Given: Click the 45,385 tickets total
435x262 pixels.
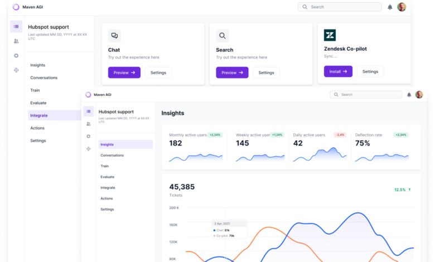Looking at the screenshot, I should tap(182, 187).
